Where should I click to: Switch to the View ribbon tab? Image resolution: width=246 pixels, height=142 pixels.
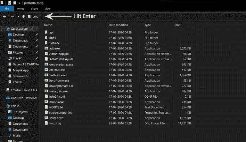pyautogui.click(x=47, y=9)
